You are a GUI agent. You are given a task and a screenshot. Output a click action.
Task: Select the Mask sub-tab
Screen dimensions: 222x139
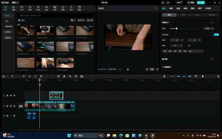[198, 15]
